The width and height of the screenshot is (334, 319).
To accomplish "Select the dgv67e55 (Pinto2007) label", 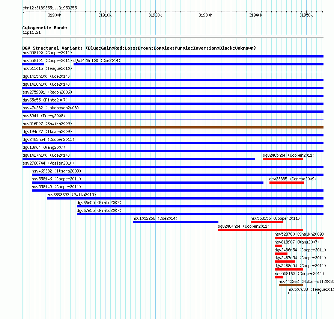I will click(99, 210).
